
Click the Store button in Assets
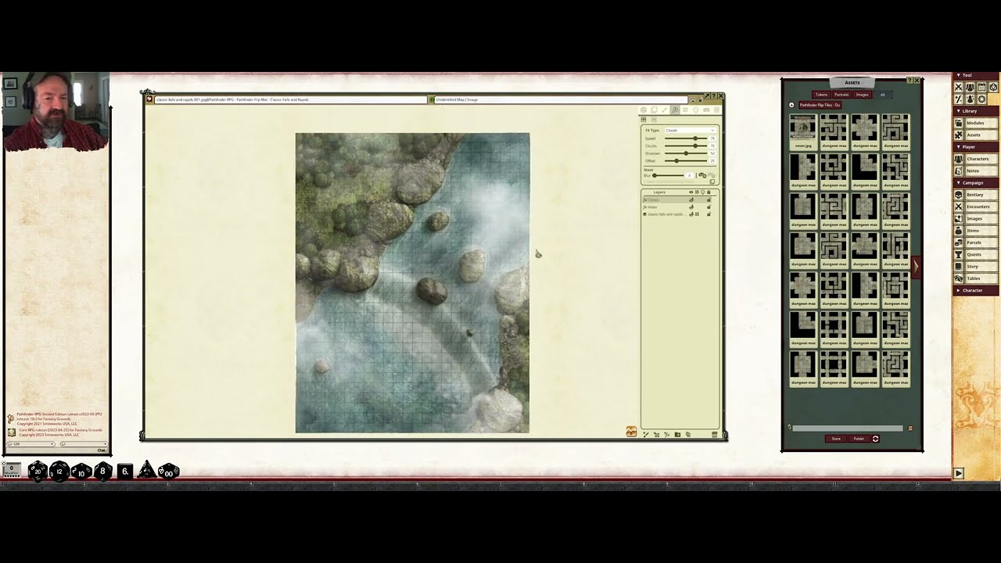[x=836, y=439]
